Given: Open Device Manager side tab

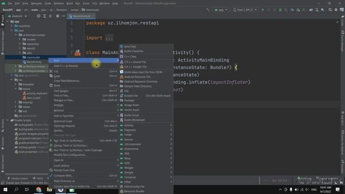Looking at the screenshot, I should coord(343,41).
